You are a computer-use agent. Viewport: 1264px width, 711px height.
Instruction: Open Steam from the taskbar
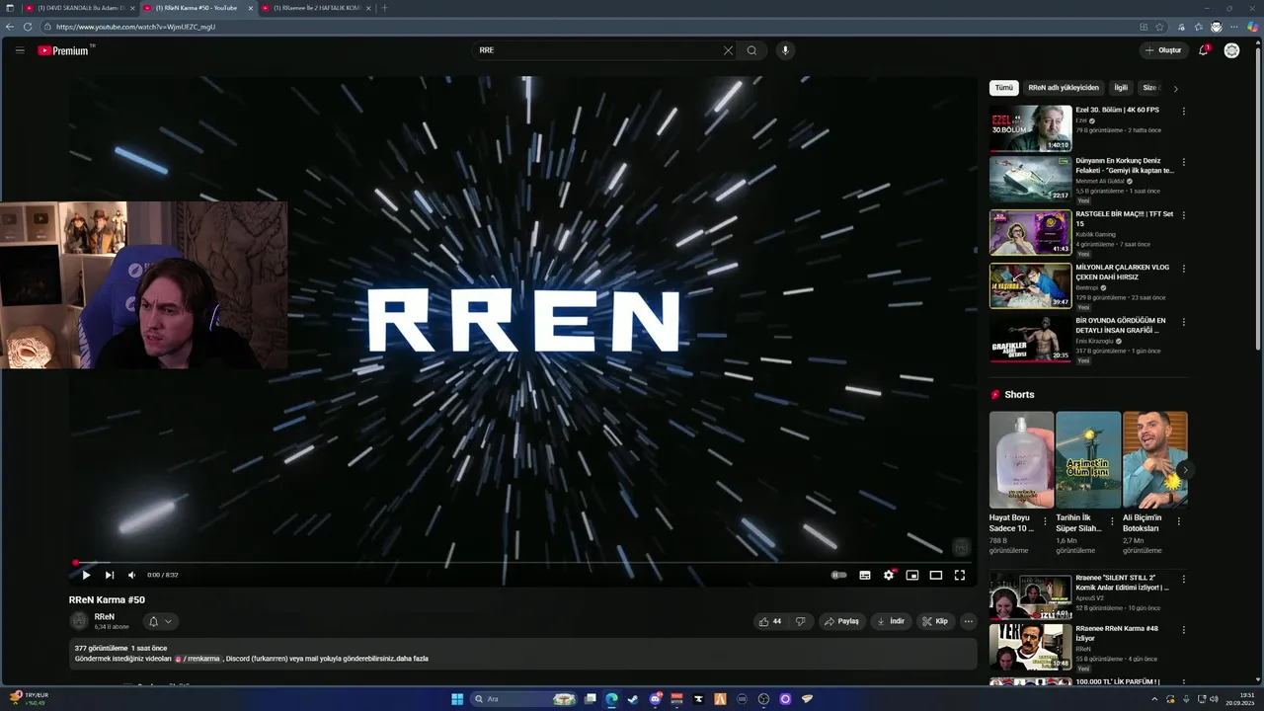pyautogui.click(x=633, y=699)
